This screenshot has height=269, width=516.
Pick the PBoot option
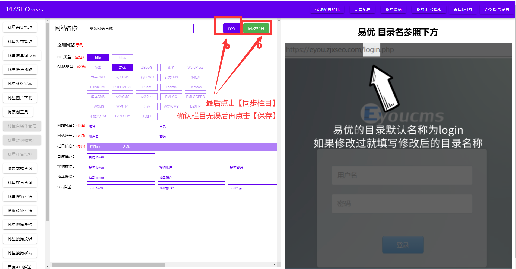(147, 87)
